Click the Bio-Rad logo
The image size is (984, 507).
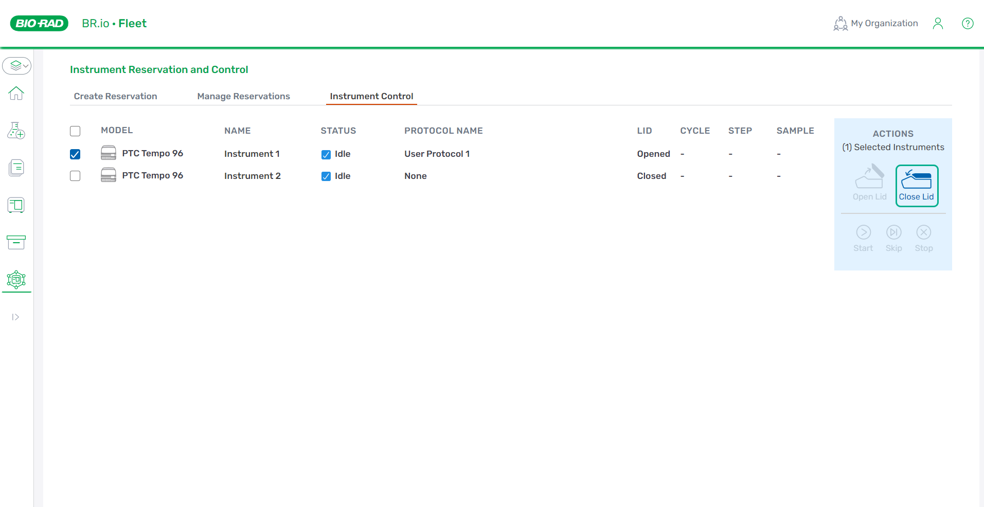coord(39,24)
